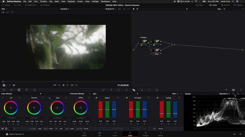Adjust the blue Scaling slider bar
Screen dimensions: 245x137
175,110
